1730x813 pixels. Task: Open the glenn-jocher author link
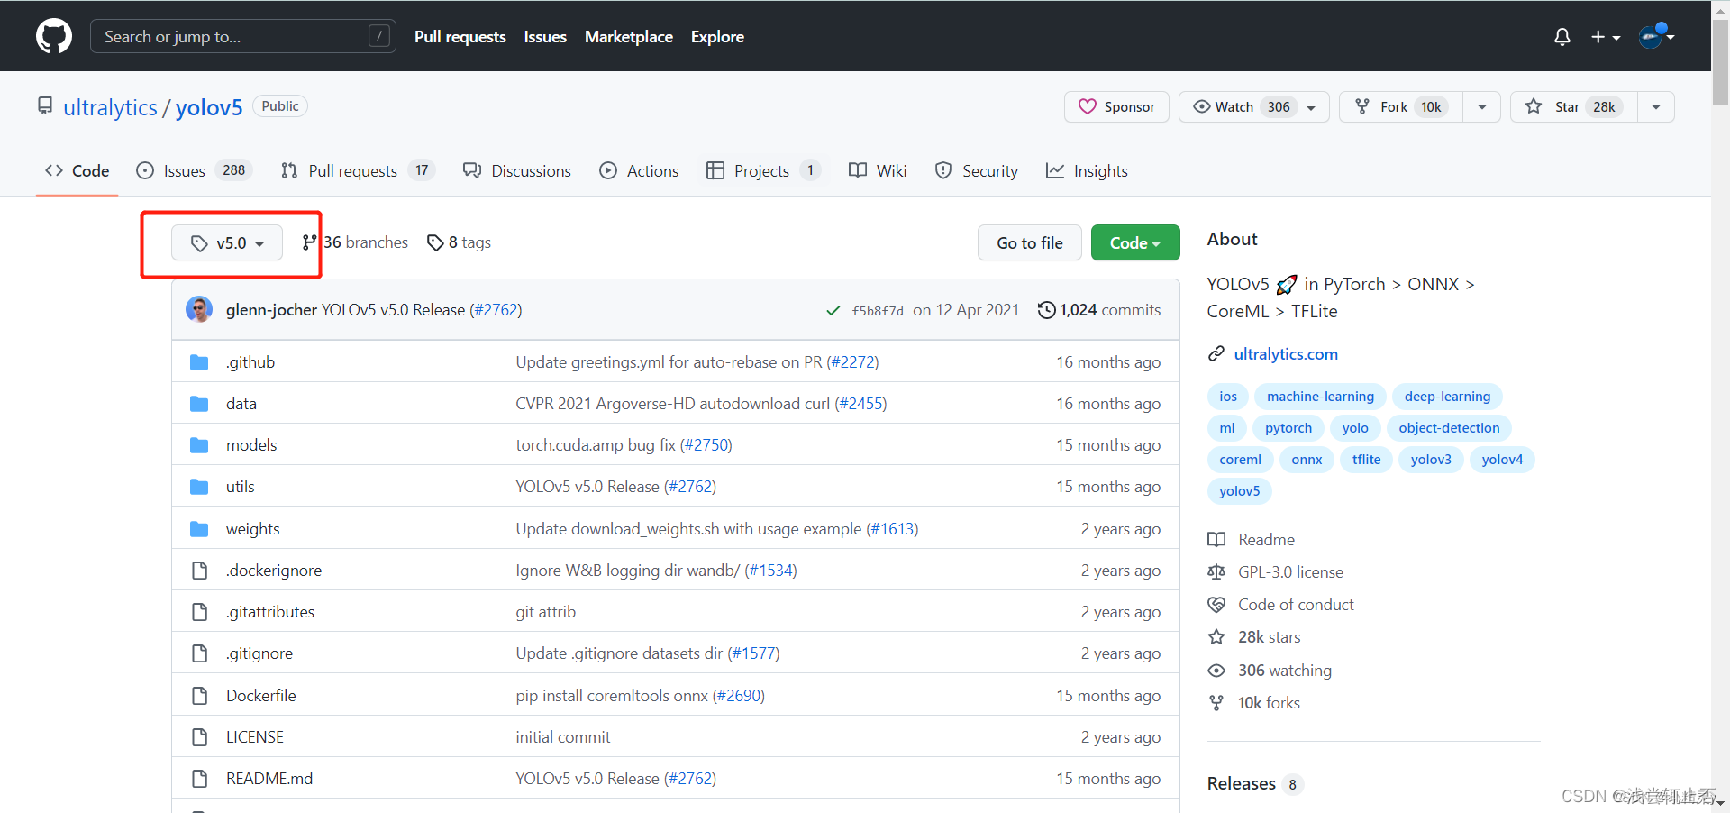click(271, 309)
